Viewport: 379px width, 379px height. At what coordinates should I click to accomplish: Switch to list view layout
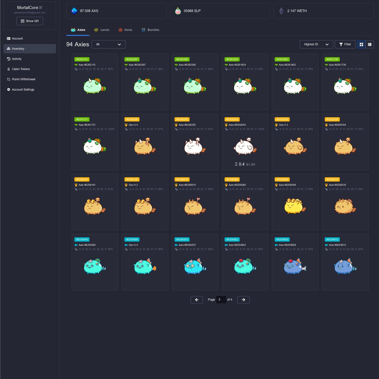tap(370, 45)
